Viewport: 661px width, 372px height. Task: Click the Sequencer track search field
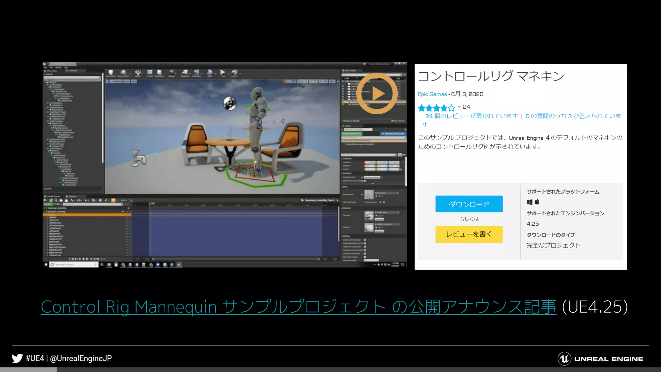point(93,204)
